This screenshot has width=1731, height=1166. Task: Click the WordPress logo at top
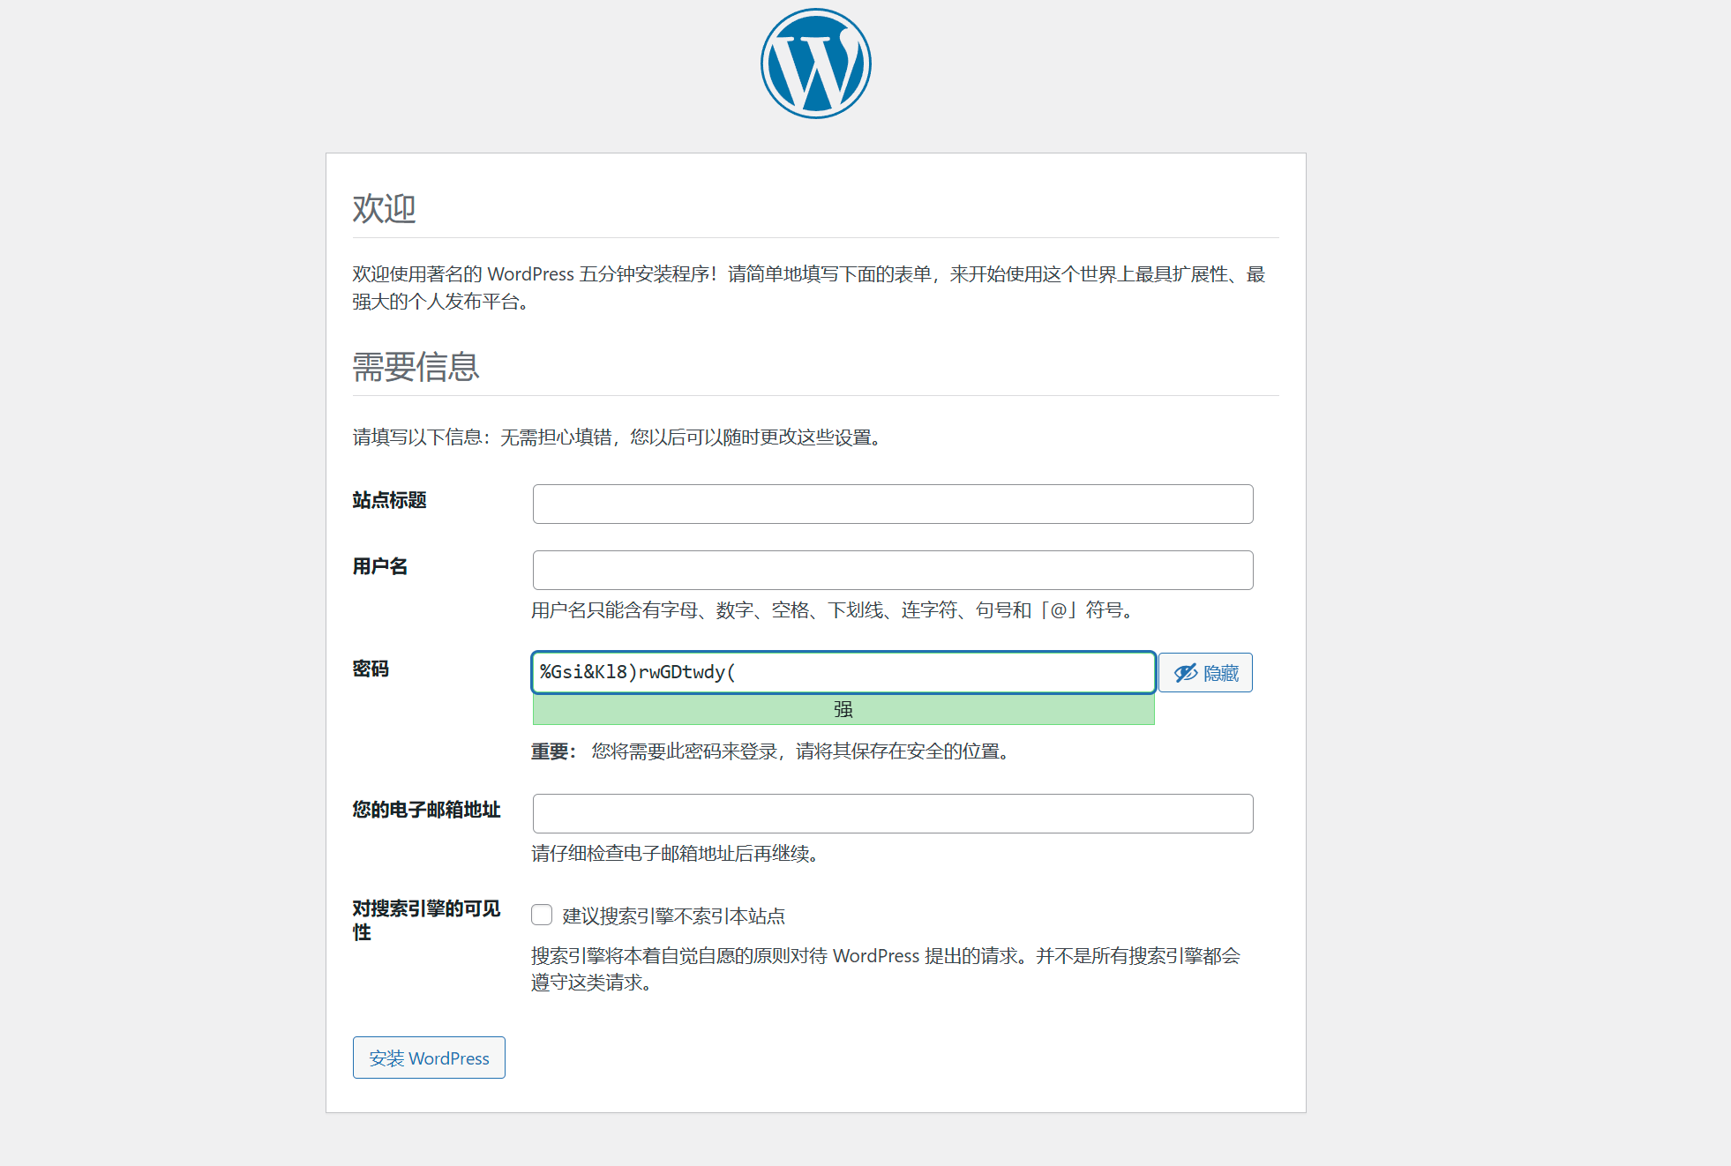816,64
